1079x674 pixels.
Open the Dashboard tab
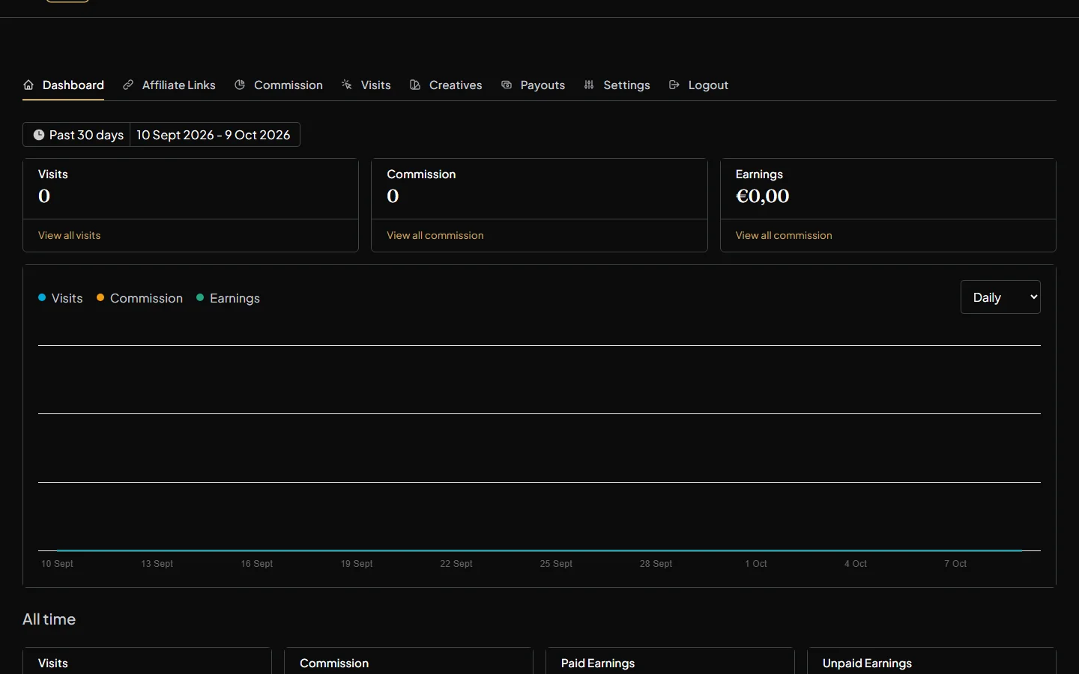(64, 85)
